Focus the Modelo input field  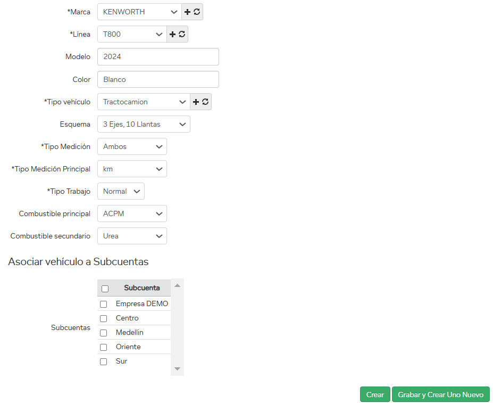(158, 56)
